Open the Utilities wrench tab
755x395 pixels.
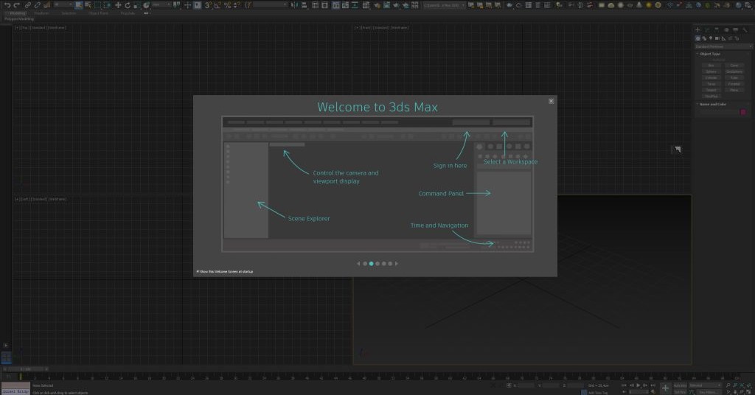click(x=745, y=29)
